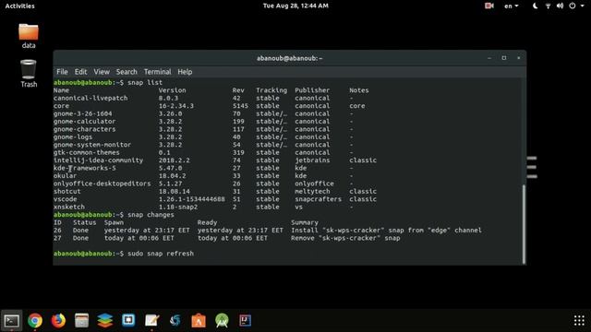Click the 'snap list' command text
The height and width of the screenshot is (332, 591).
[x=145, y=82]
